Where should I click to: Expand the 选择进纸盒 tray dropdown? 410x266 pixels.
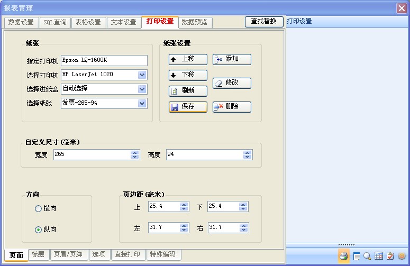coord(142,89)
